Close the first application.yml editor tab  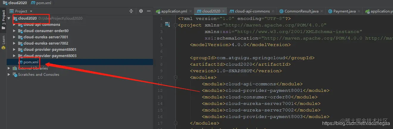[x=190, y=11]
